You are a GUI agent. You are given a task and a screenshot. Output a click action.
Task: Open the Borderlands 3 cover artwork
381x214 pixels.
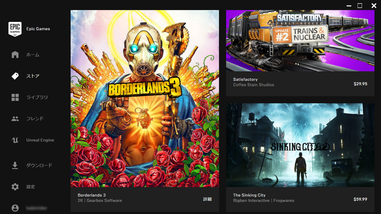coord(145,99)
